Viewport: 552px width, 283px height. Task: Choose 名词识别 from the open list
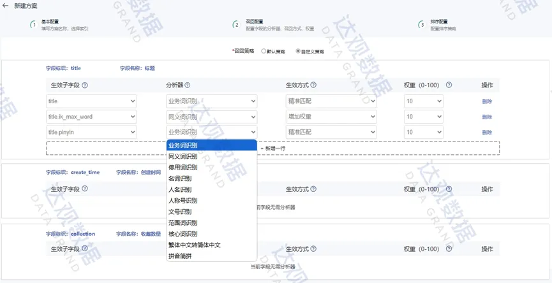pyautogui.click(x=212, y=178)
